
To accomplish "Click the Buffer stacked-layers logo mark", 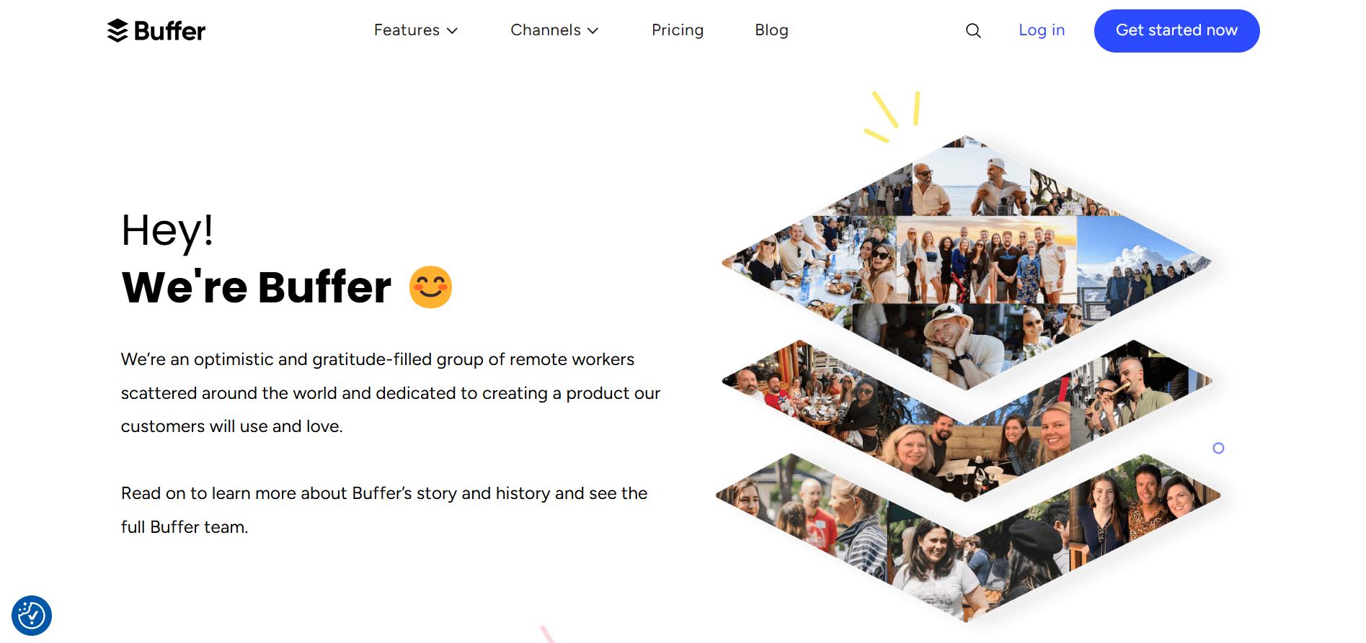I will [117, 30].
